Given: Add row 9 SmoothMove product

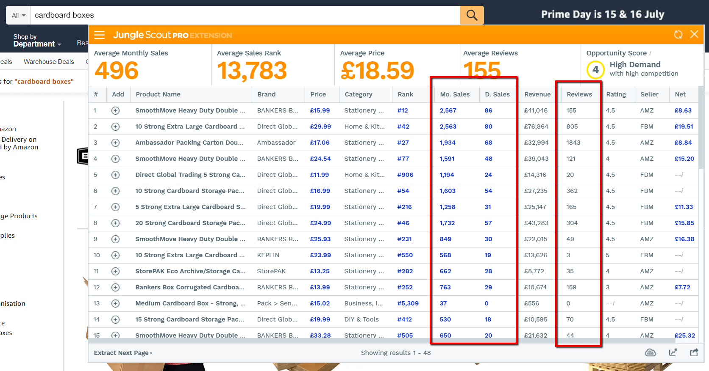Looking at the screenshot, I should (115, 239).
